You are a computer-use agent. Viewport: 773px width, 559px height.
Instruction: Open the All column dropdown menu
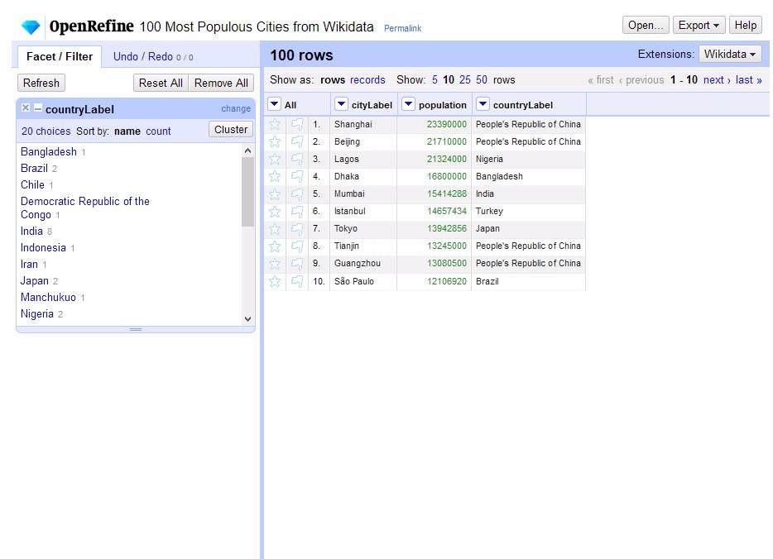coord(275,104)
